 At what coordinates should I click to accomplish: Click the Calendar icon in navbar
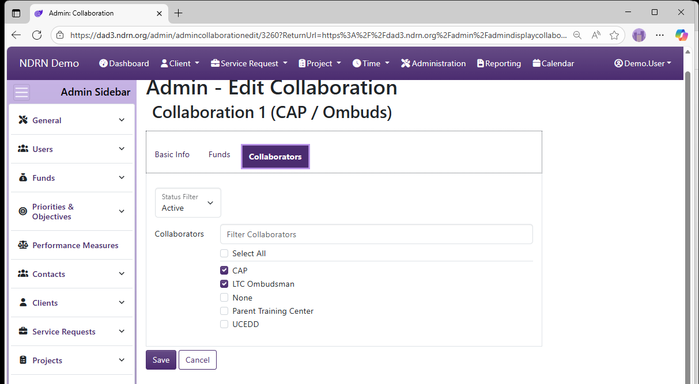click(x=536, y=63)
